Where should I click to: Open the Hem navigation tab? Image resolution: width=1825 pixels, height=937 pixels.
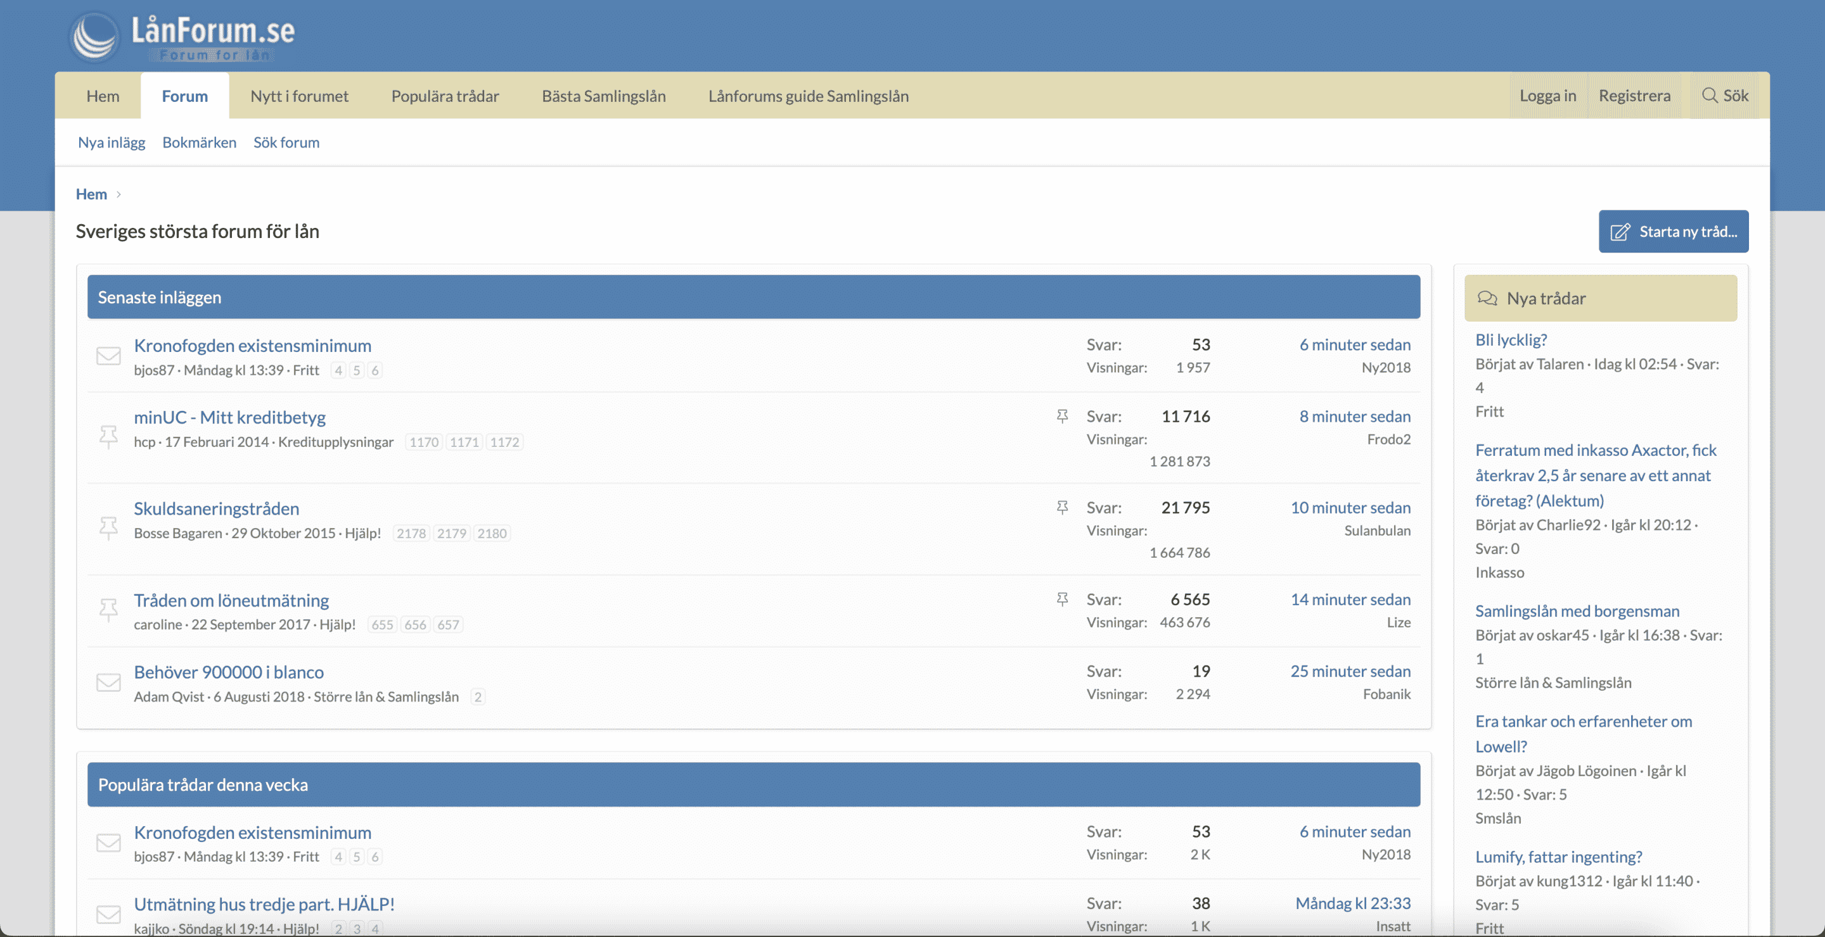point(103,96)
